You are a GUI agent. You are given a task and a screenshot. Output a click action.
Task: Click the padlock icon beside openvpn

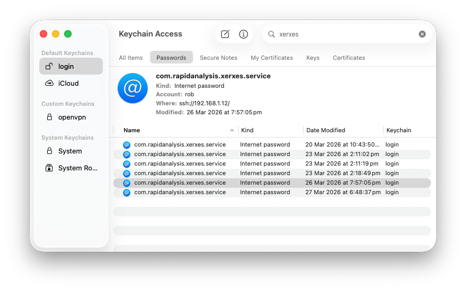49,117
